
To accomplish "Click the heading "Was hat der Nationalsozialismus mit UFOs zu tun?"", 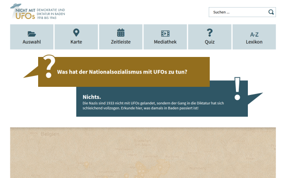I will (x=122, y=72).
